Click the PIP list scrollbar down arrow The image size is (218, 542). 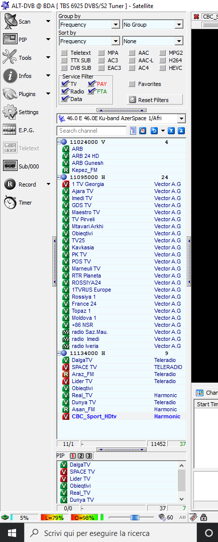click(x=182, y=499)
